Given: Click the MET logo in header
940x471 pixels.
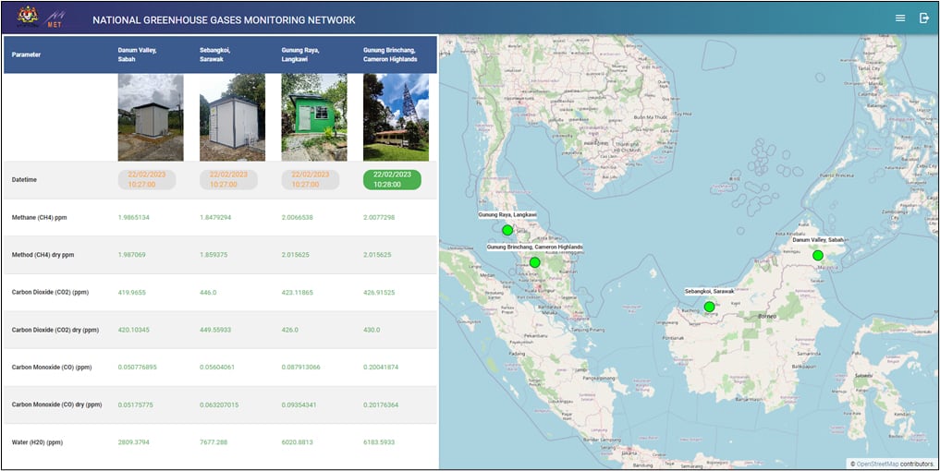Looking at the screenshot, I should [56, 18].
